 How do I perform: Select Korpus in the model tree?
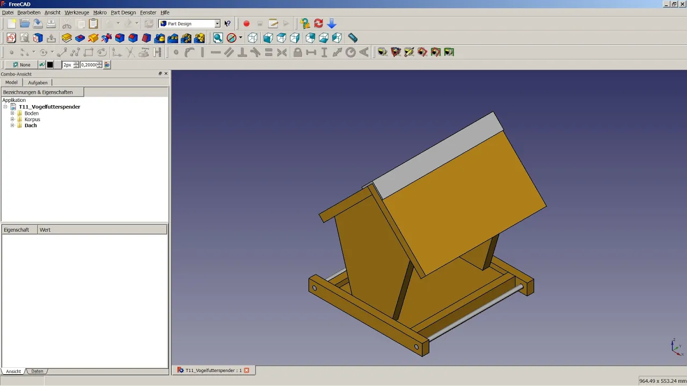tap(32, 119)
